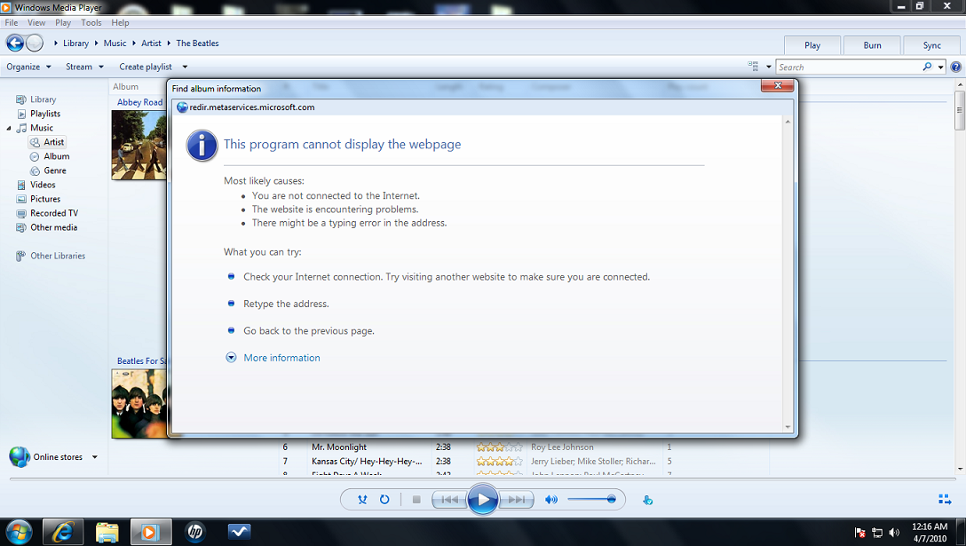Click the Online stores globe icon
The height and width of the screenshot is (546, 966).
[x=20, y=456]
